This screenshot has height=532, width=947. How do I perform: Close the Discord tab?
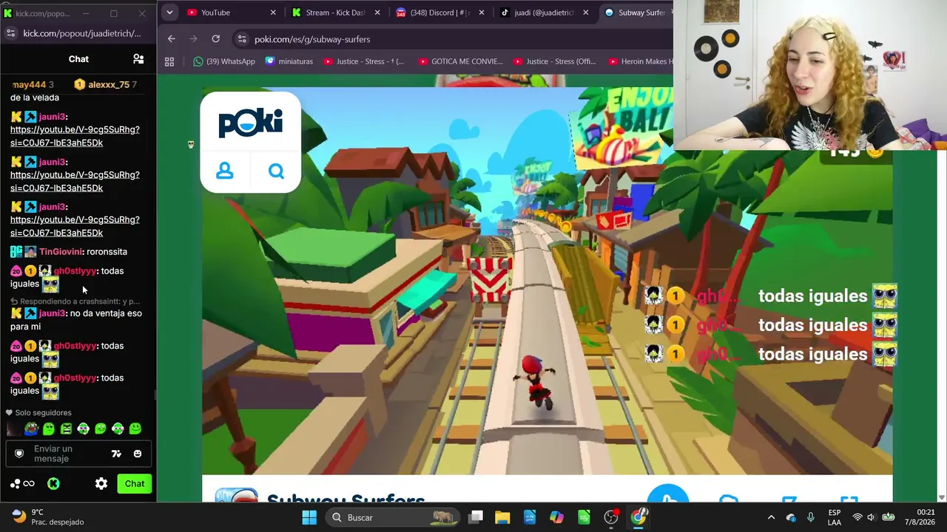click(482, 13)
